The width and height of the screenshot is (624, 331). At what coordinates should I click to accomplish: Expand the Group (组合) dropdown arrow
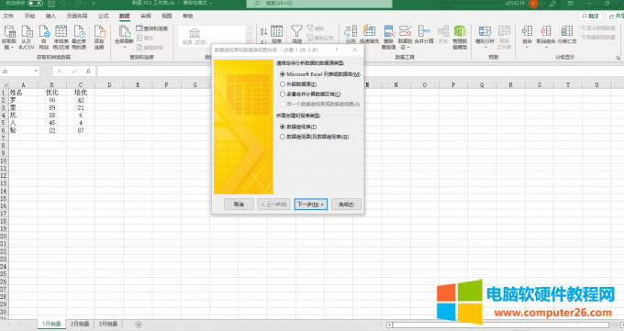[x=527, y=47]
